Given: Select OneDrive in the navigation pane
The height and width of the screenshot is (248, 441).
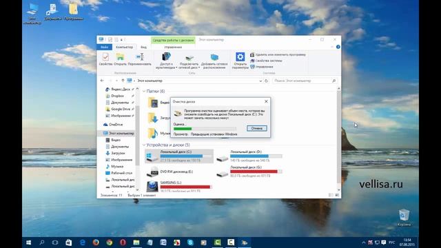Looking at the screenshot, I should click(x=113, y=125).
